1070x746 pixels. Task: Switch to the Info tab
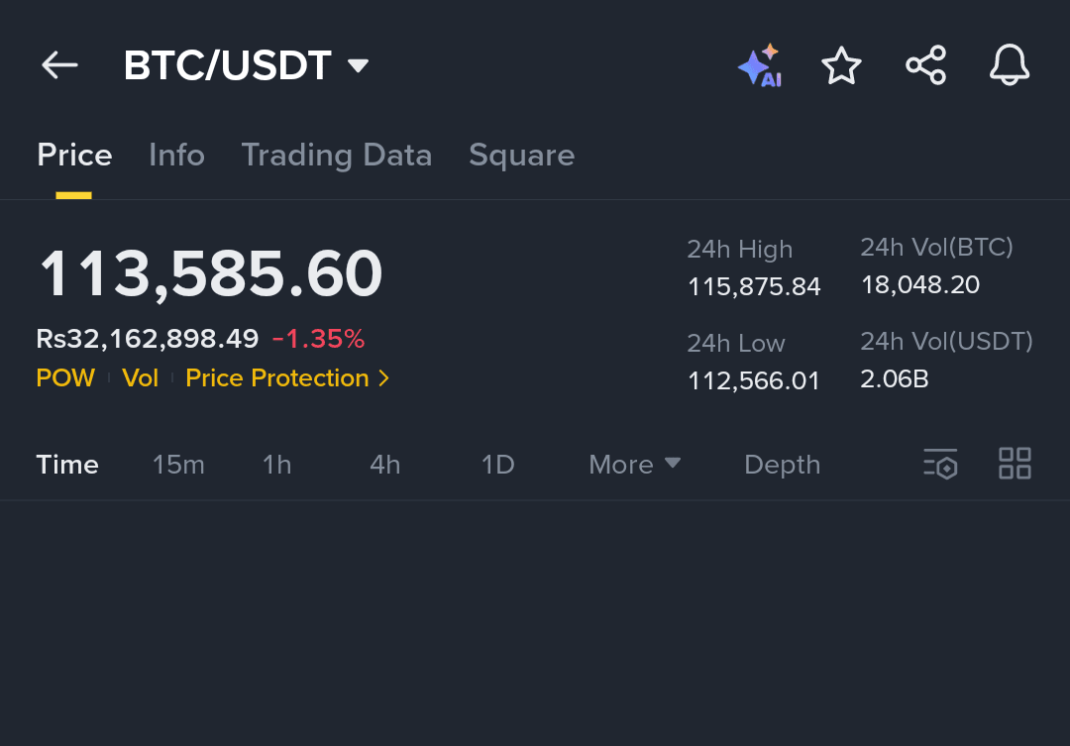[x=176, y=156]
